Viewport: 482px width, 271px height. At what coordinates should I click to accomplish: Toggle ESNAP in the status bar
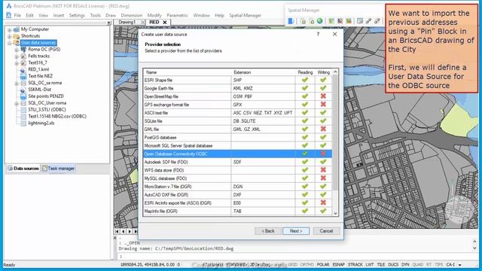pyautogui.click(x=338, y=264)
